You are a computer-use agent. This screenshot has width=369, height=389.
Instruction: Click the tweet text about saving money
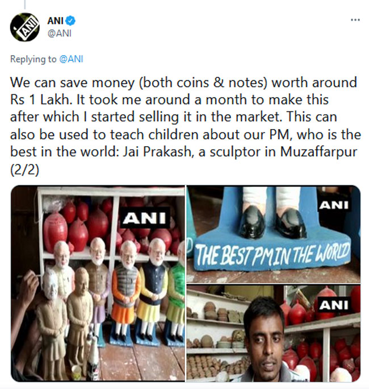pos(184,126)
